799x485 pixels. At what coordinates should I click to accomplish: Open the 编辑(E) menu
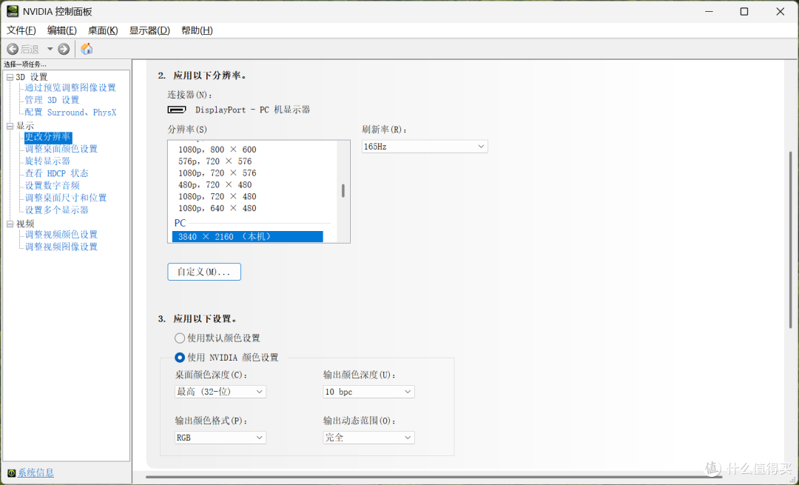[x=61, y=30]
